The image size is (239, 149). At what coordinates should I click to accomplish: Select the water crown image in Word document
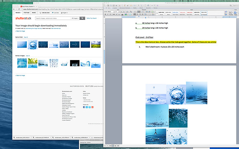(x=176, y=95)
